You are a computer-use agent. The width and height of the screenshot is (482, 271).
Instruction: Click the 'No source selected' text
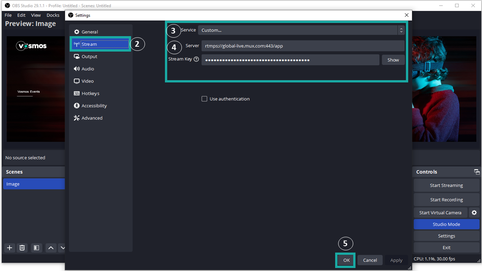25,158
